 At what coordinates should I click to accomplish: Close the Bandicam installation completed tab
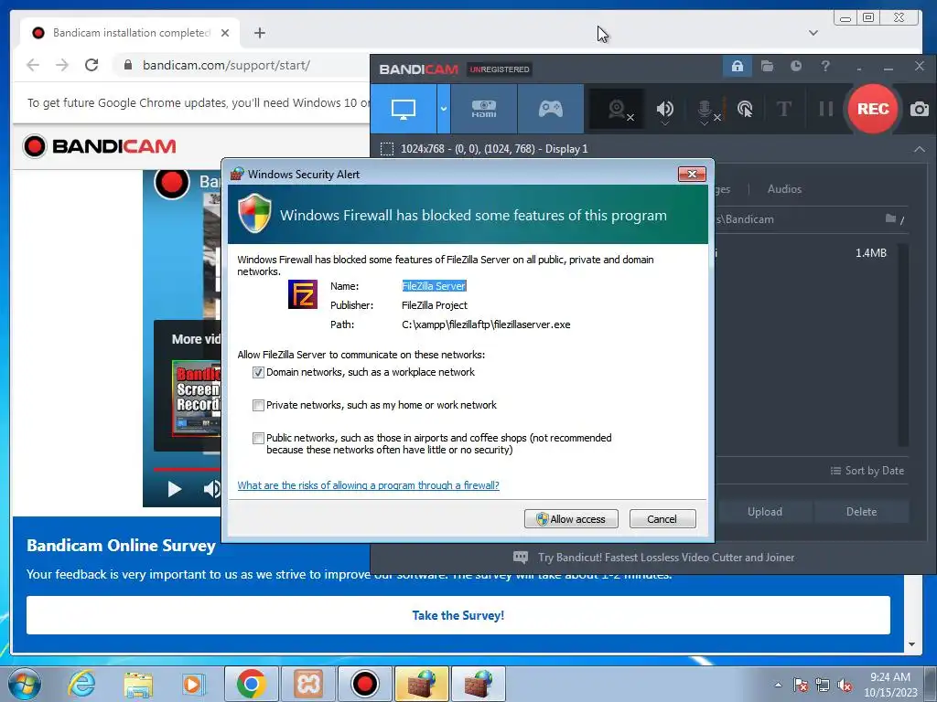coord(225,33)
